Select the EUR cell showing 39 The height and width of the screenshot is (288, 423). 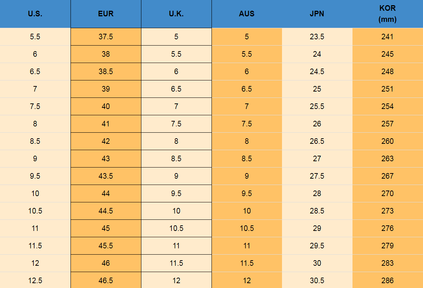pyautogui.click(x=106, y=89)
